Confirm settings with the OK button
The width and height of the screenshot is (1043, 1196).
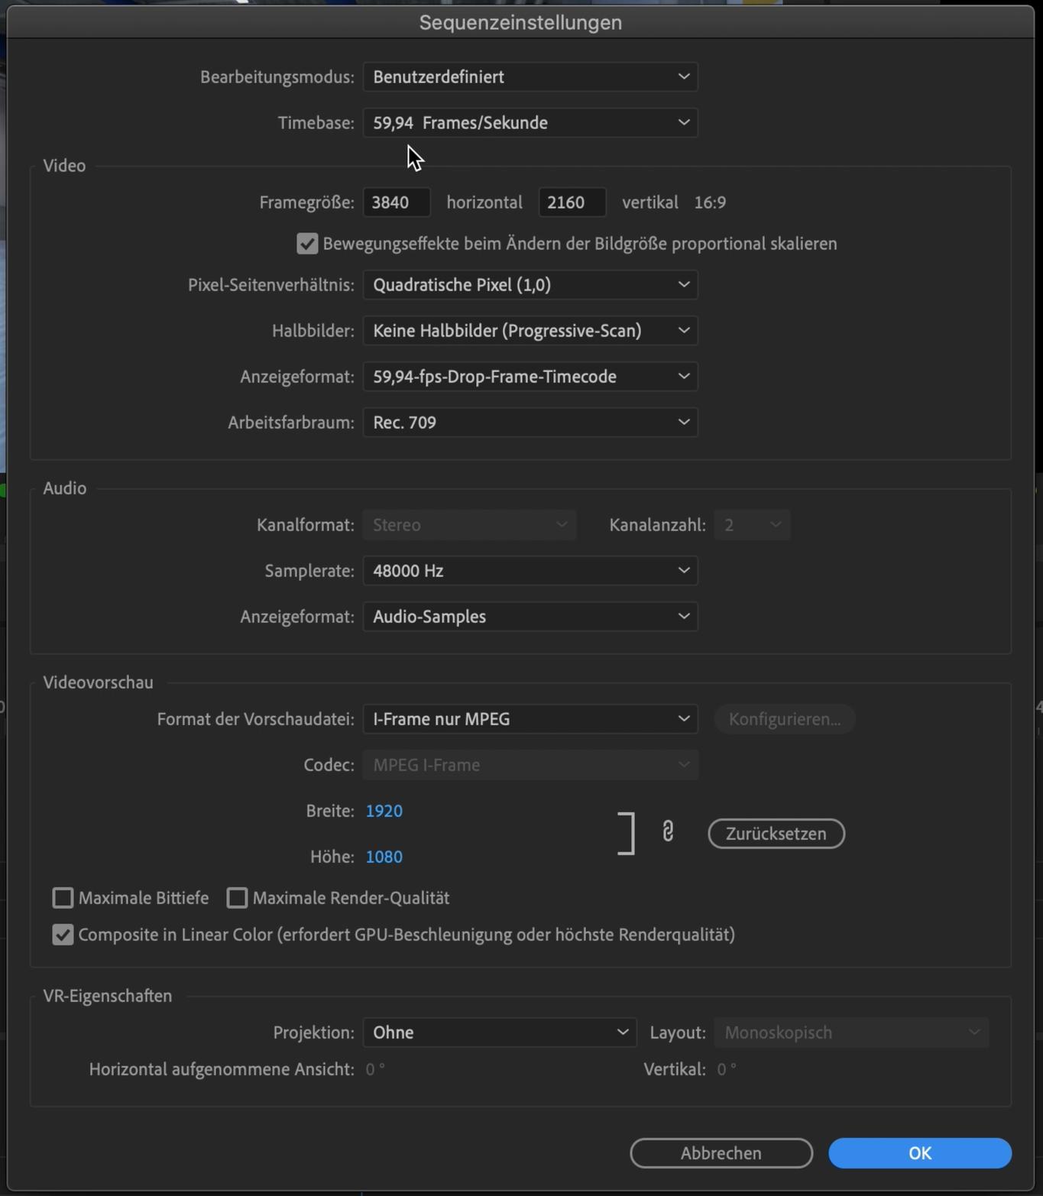click(919, 1153)
